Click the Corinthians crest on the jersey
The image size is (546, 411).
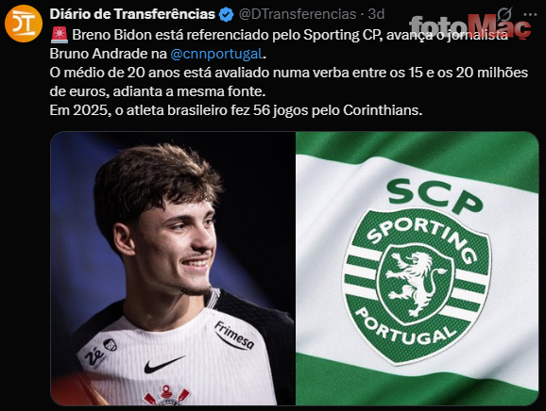(166, 396)
